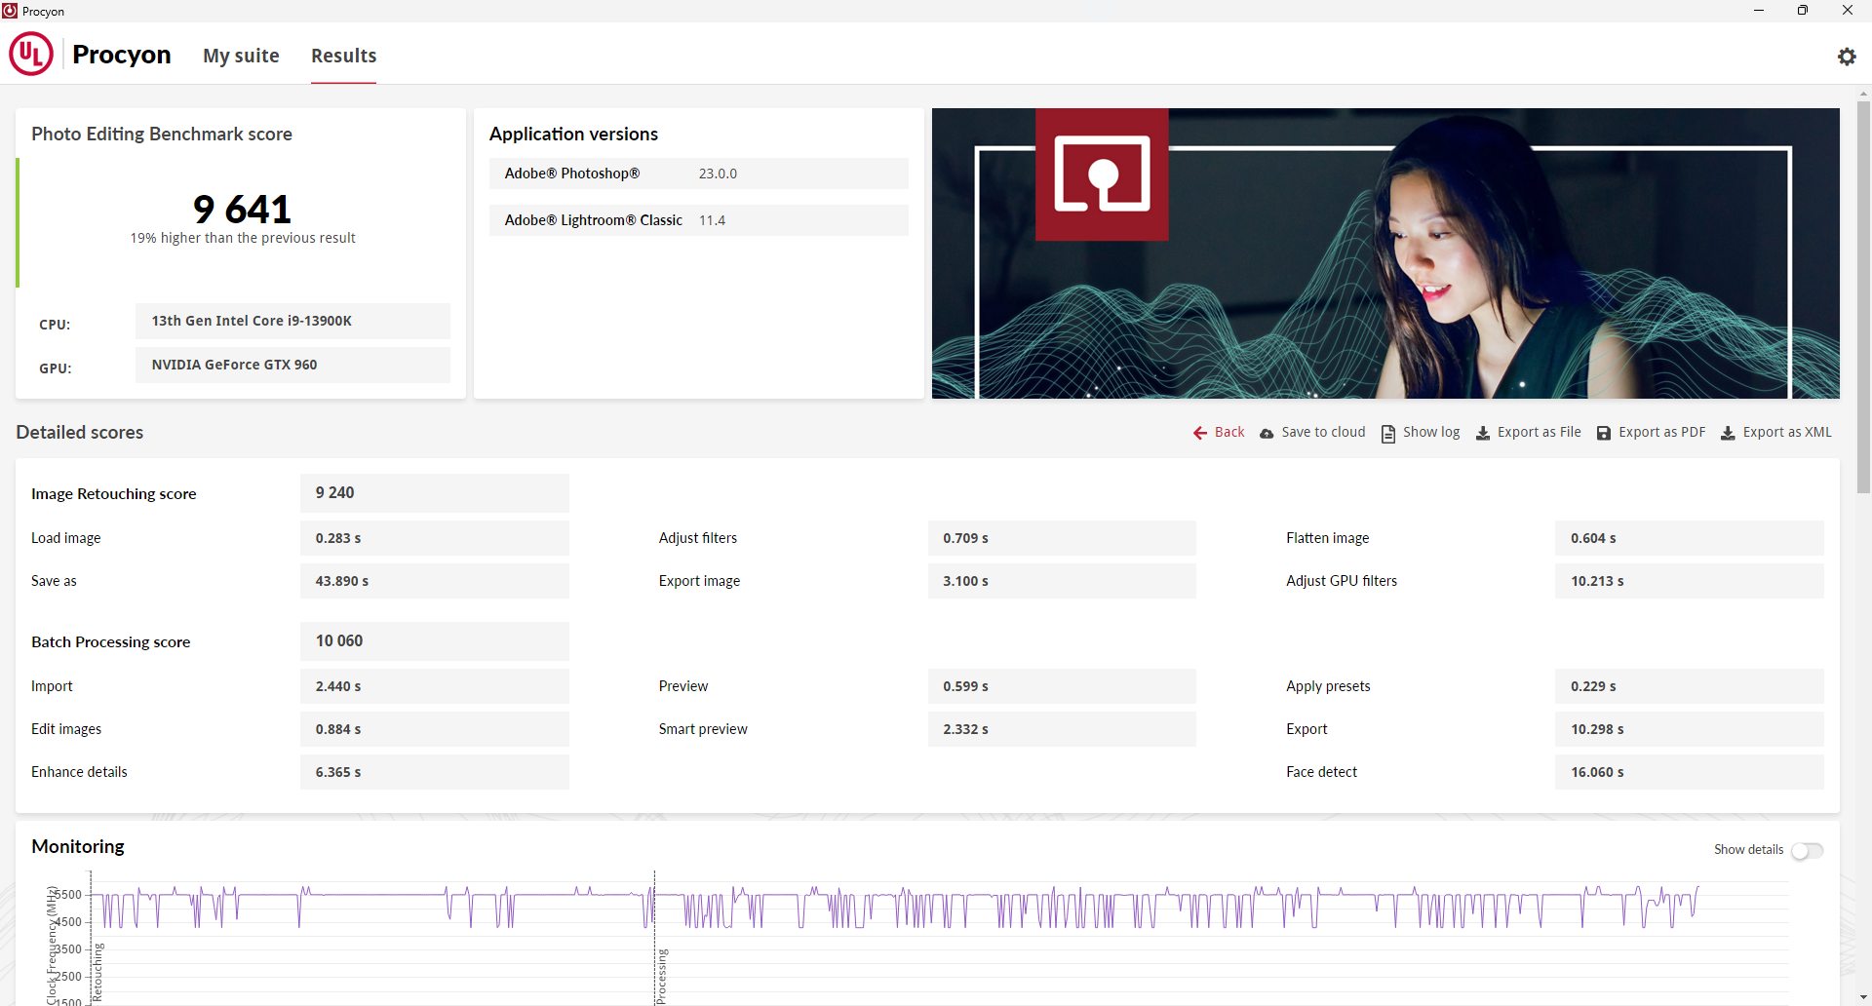Click the Photo Editing Benchmark score heading
1872x1006 pixels.
(162, 134)
